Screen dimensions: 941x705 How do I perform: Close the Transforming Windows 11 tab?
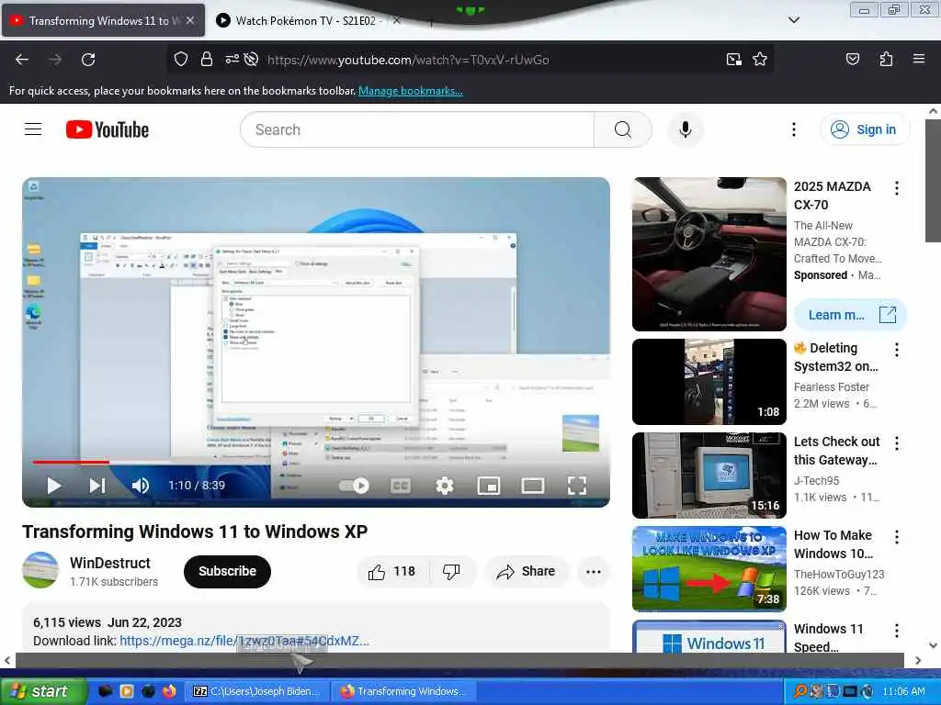[x=190, y=20]
